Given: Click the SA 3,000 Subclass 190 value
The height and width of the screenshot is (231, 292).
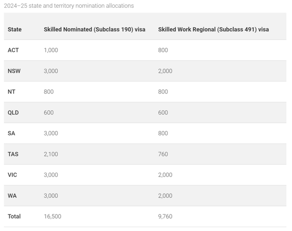Looking at the screenshot, I should click(51, 133).
